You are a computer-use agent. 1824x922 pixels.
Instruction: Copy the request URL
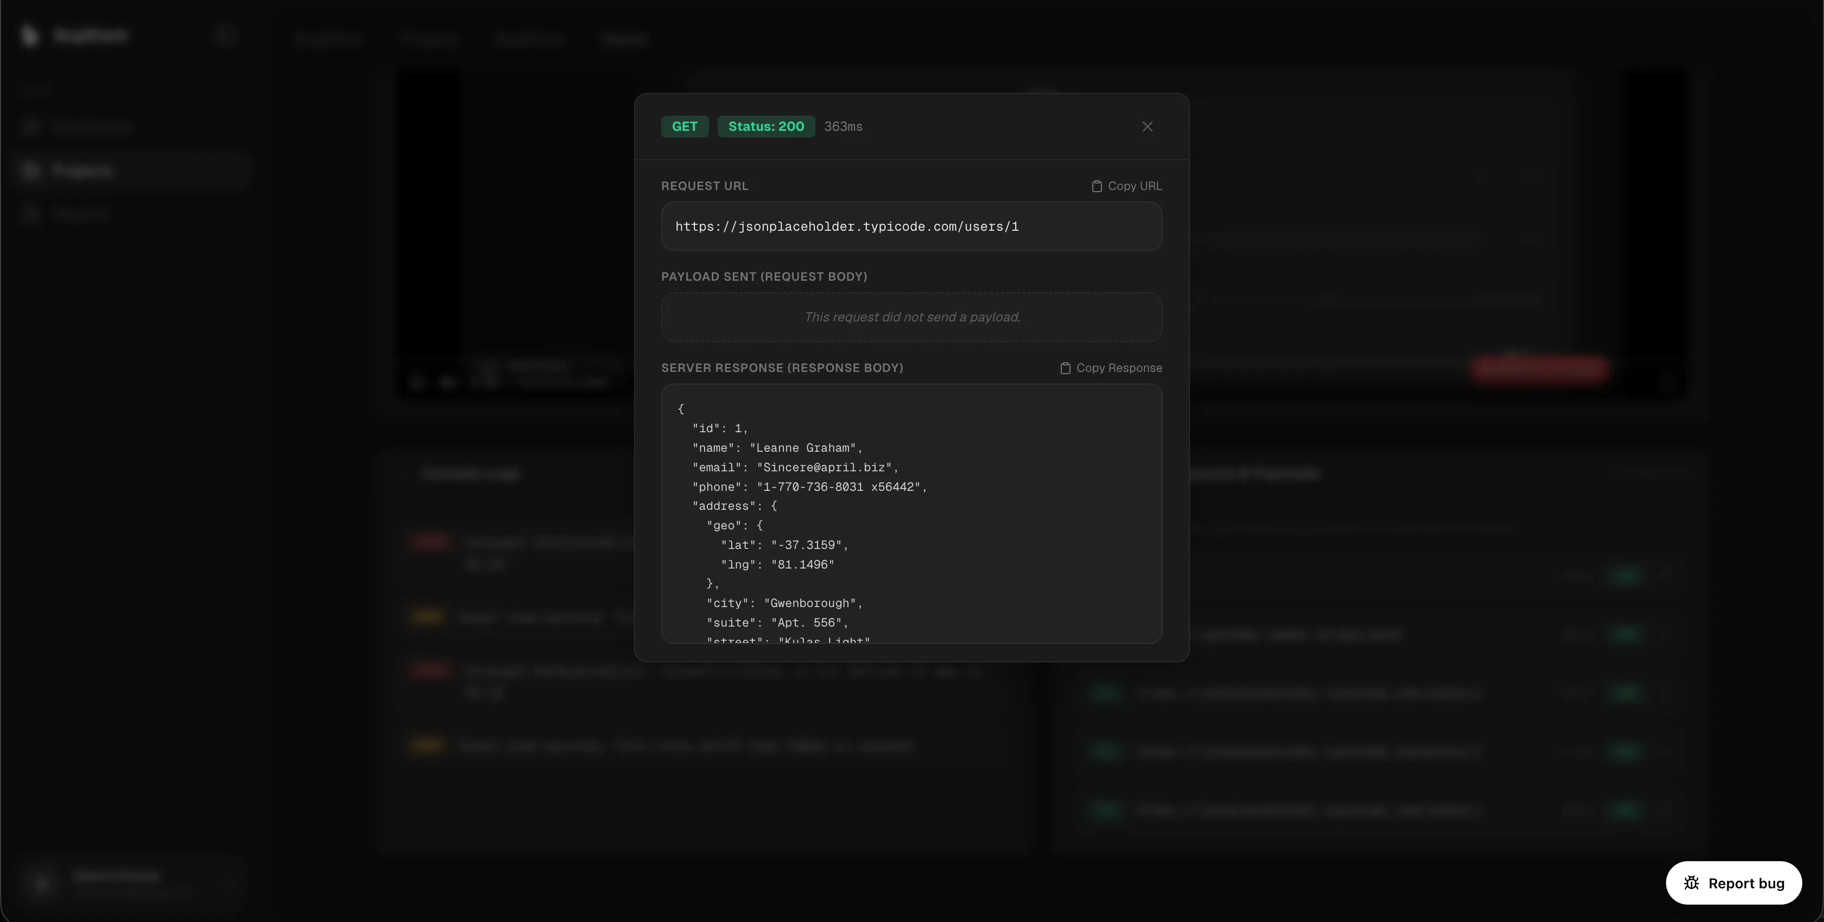(1126, 186)
